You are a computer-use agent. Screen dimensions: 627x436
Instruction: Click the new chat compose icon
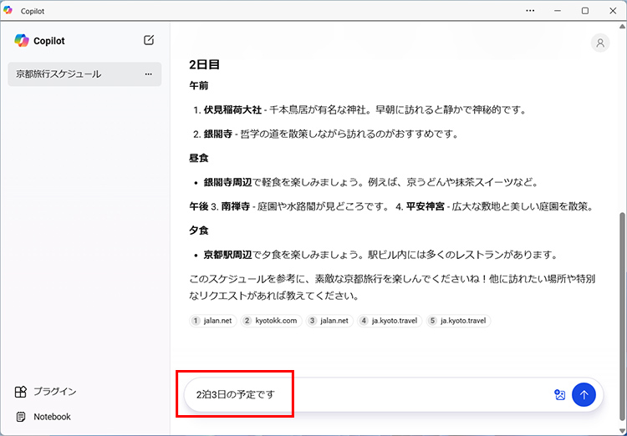[x=149, y=40]
